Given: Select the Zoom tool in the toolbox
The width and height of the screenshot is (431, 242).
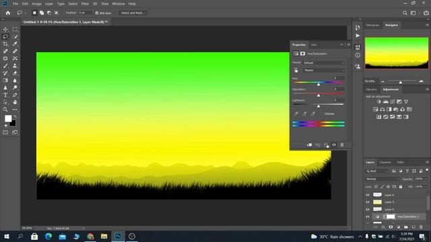Looking at the screenshot, I should point(5,110).
